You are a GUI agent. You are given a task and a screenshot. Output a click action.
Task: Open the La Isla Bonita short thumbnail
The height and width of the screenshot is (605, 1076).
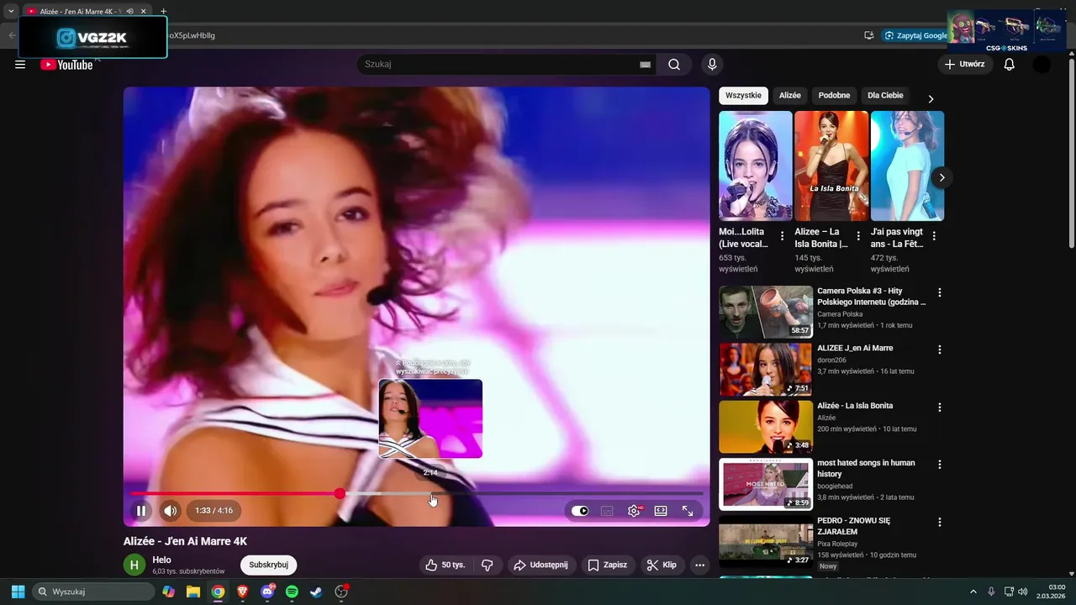[x=831, y=166]
